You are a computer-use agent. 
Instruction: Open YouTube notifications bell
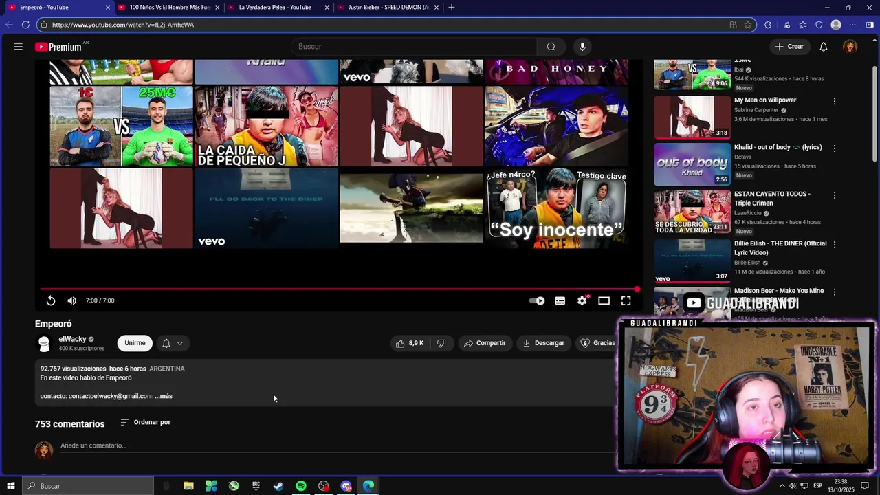(x=824, y=47)
